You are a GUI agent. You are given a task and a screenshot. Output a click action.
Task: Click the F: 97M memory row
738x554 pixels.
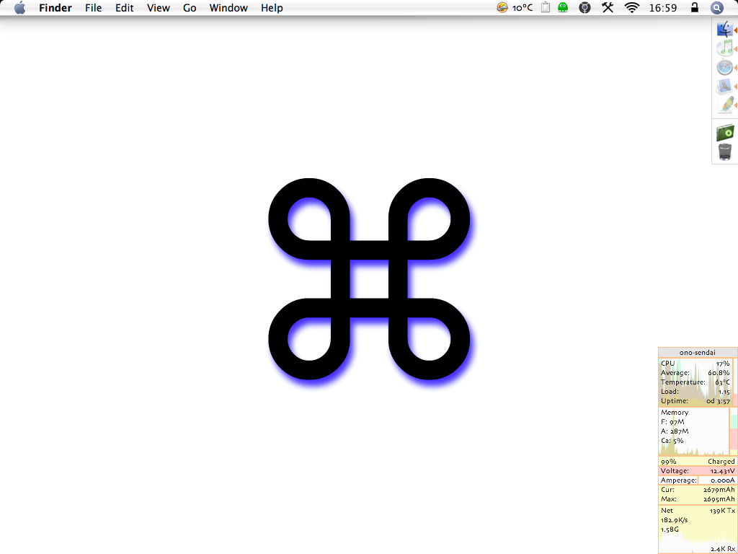(x=672, y=421)
